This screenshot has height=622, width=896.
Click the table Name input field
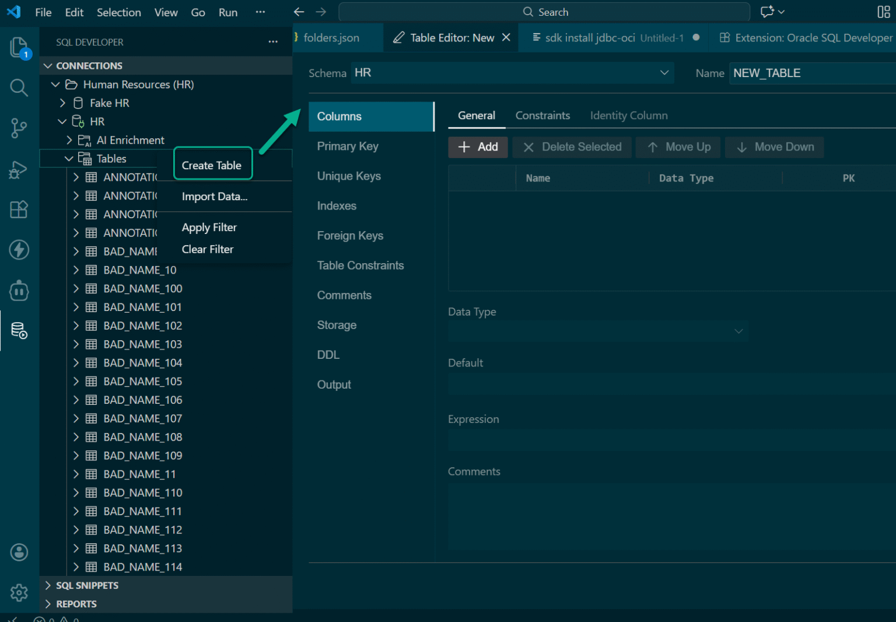[x=811, y=73]
